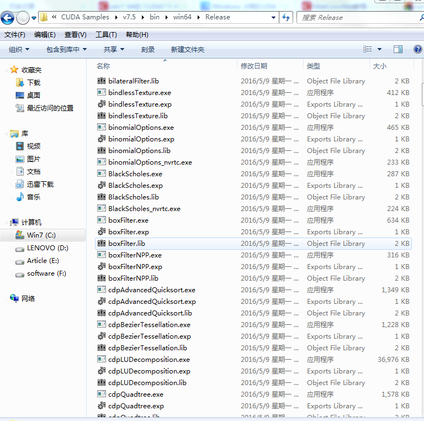424x421 pixels.
Task: Click the Forward navigation arrow button
Action: pyautogui.click(x=23, y=18)
